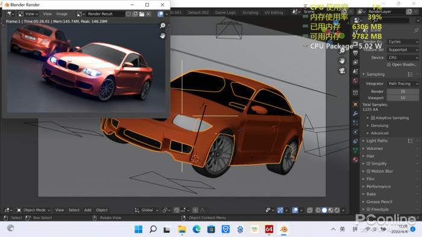This screenshot has height=237, width=422.
Task: Open the Physics properties tab
Action: point(356,132)
